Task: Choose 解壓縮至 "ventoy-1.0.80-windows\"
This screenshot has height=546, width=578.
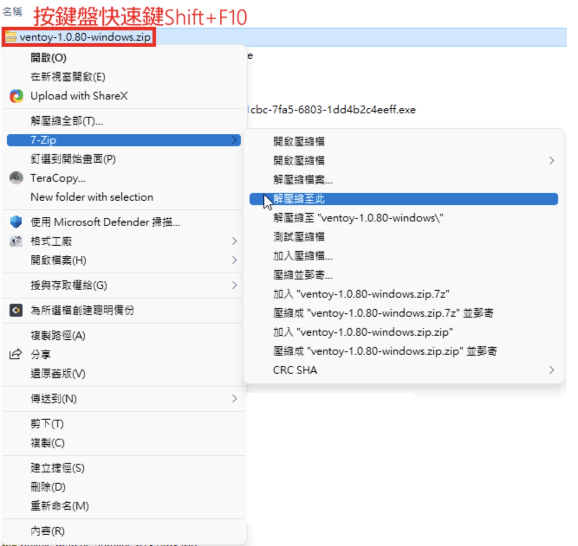Action: click(x=404, y=218)
